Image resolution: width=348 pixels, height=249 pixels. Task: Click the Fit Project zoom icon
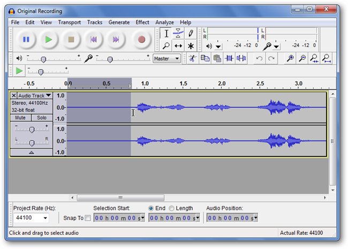pyautogui.click(x=326, y=58)
